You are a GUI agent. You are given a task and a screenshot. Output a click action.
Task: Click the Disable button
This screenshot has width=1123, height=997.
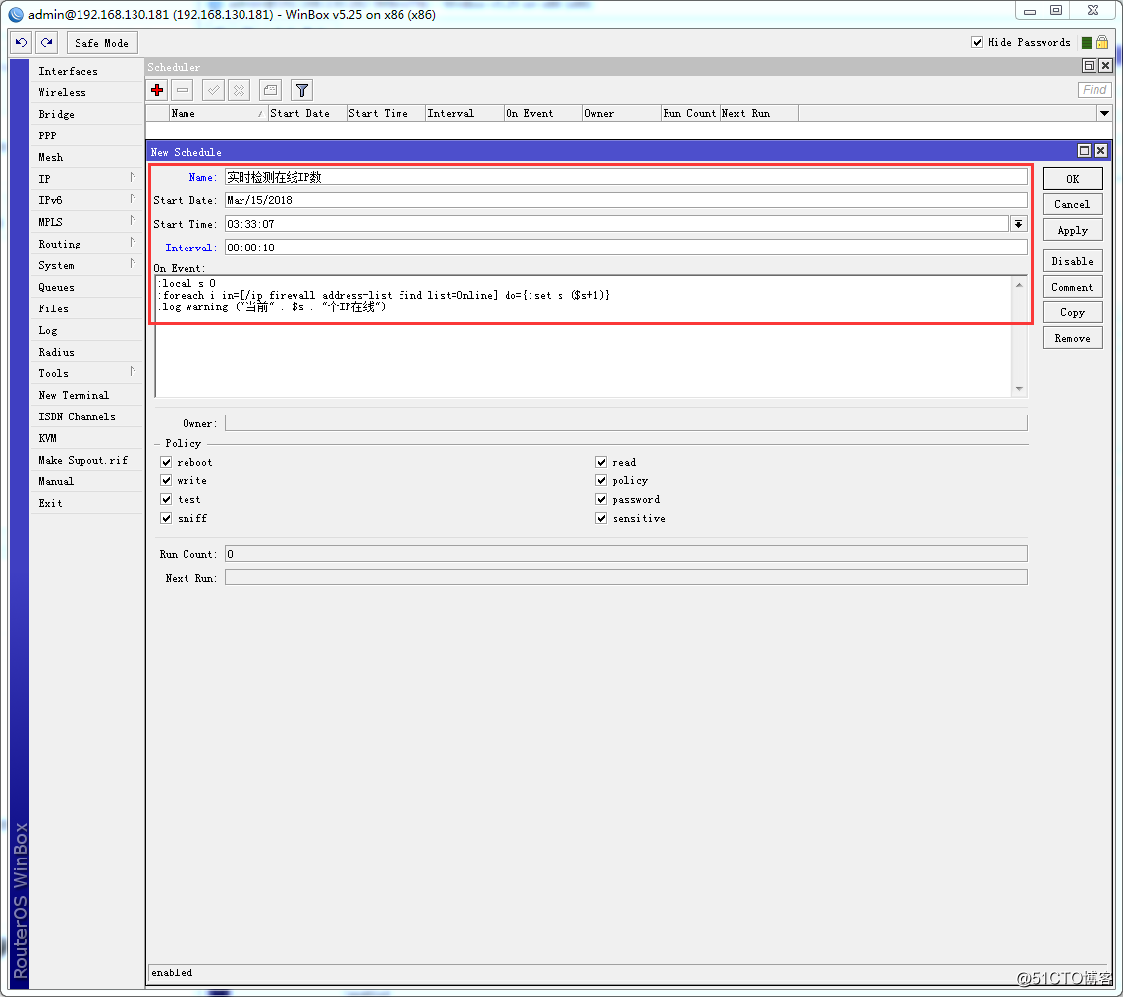(x=1072, y=261)
